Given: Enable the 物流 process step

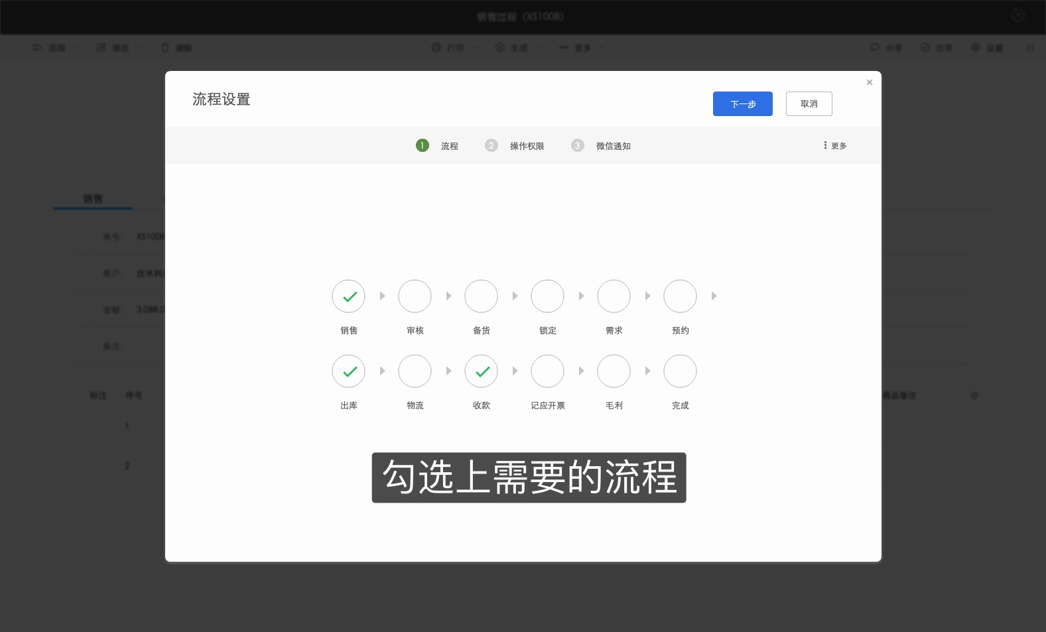Looking at the screenshot, I should 415,371.
